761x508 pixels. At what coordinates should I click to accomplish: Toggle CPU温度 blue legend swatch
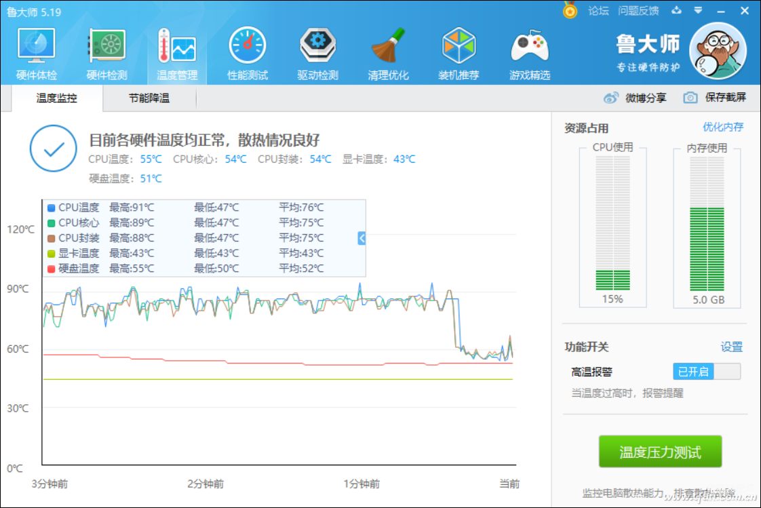[x=51, y=208]
